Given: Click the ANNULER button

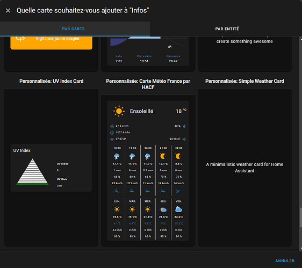Looking at the screenshot, I should [x=285, y=261].
